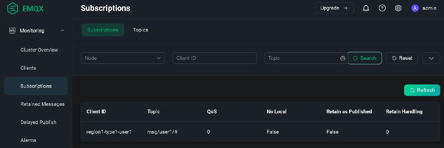Click the Upgrade button
Image resolution: width=444 pixels, height=148 pixels.
(334, 8)
